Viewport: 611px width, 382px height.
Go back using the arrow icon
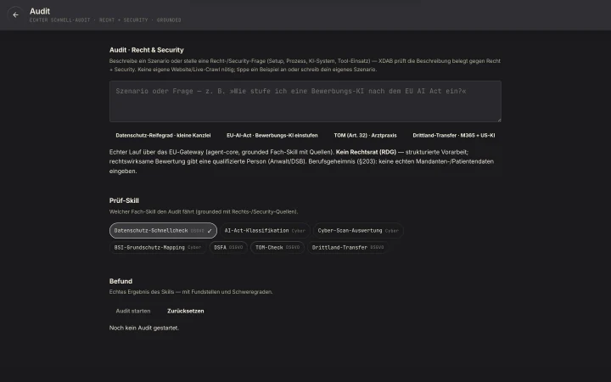(15, 14)
